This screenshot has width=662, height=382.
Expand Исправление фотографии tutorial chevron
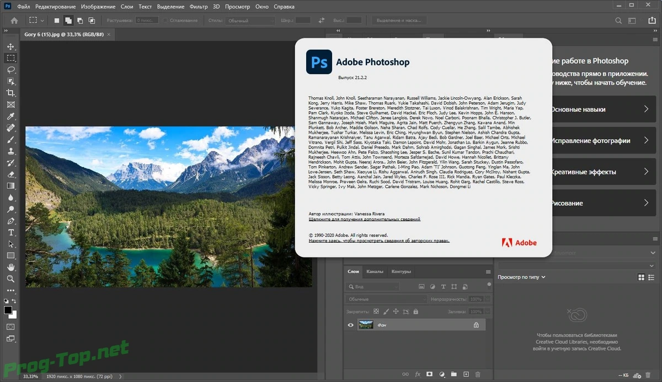(x=646, y=140)
